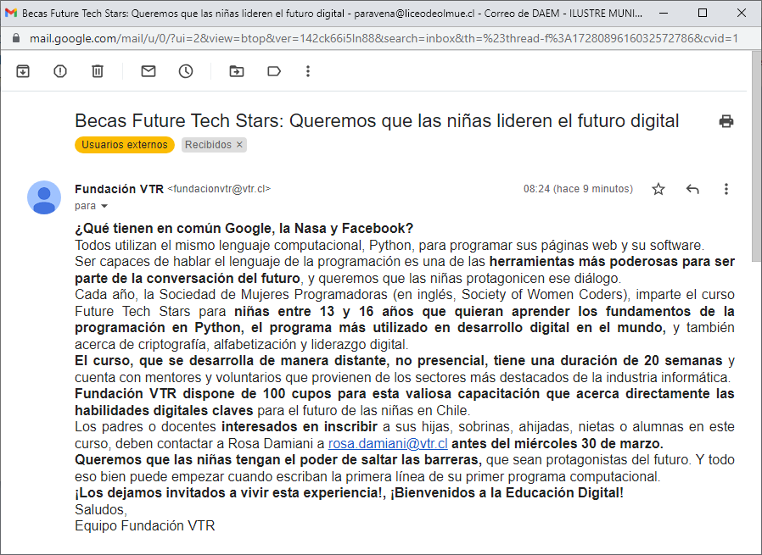Maximize the Gmail popup window

[x=703, y=13]
